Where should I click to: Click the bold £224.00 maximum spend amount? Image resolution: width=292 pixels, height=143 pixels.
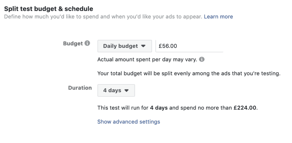tap(245, 108)
